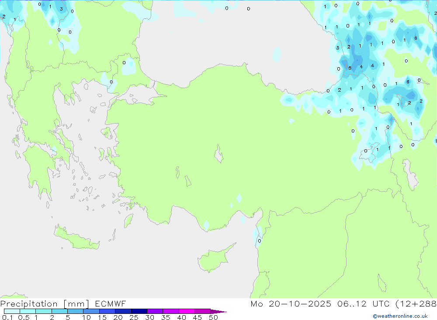Click the '(12+288' forecast run text
This screenshot has height=320, width=437.
pos(416,303)
